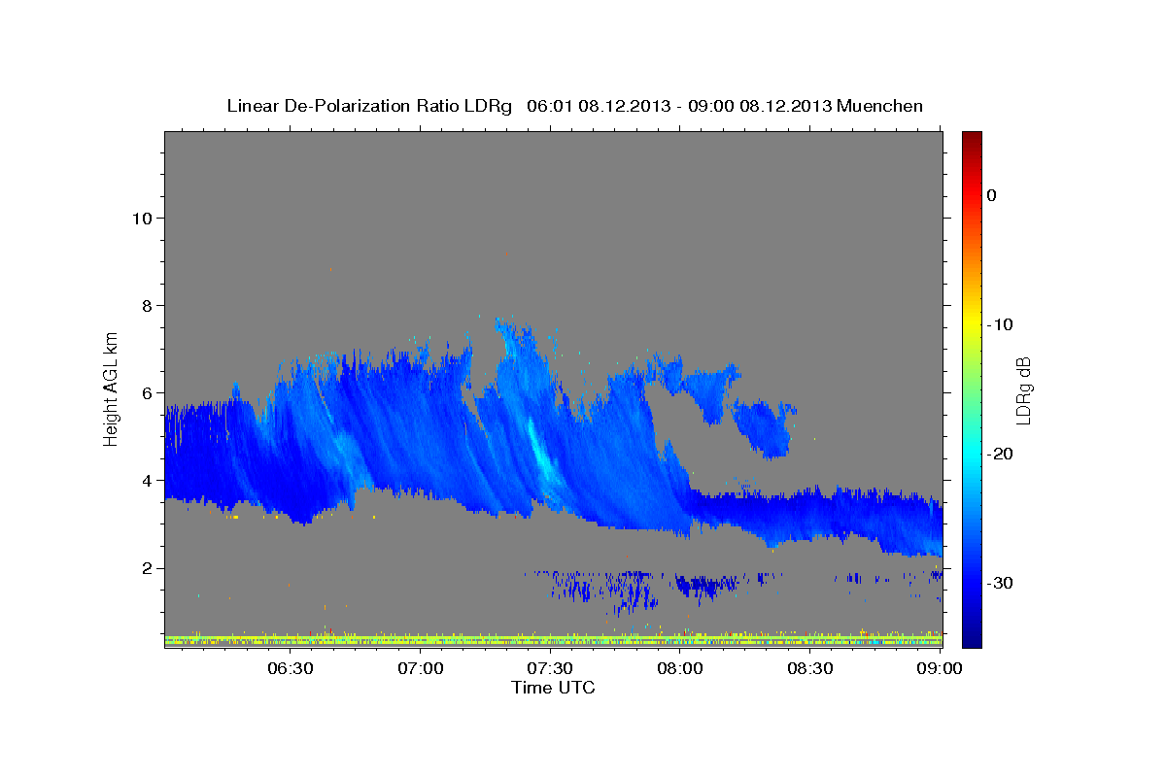Click the plot title "Linear De-Polarization Ratio LDRg"
Image resolution: width=1166 pixels, height=777 pixels.
click(x=369, y=106)
